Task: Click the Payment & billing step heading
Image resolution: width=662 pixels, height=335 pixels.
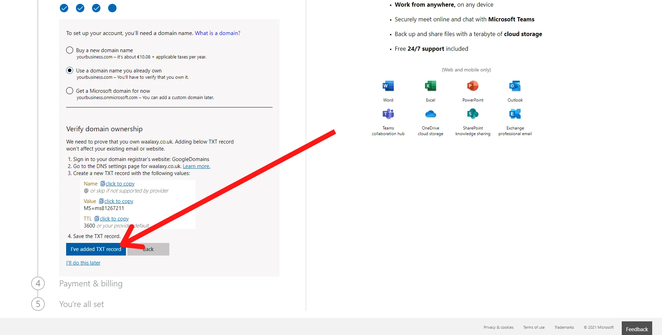Action: (x=91, y=284)
